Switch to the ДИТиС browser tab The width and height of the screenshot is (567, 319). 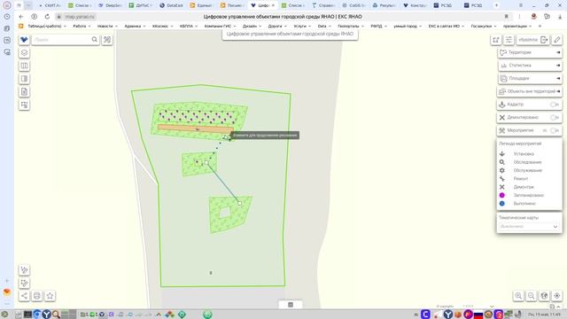pos(140,5)
